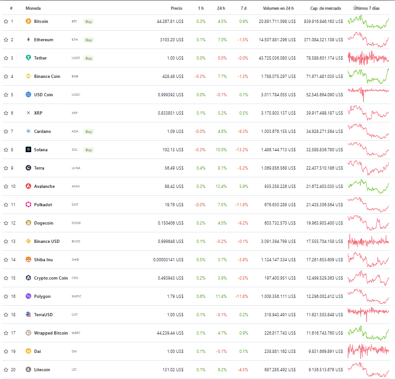
Task: Click Bitcoin price 44.267,81 US$
Action: pos(170,22)
